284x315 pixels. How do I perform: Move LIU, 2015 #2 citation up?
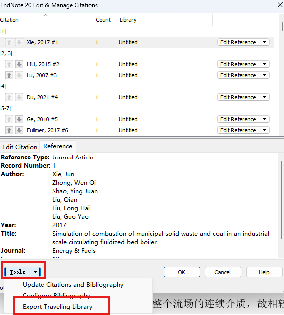click(9, 64)
